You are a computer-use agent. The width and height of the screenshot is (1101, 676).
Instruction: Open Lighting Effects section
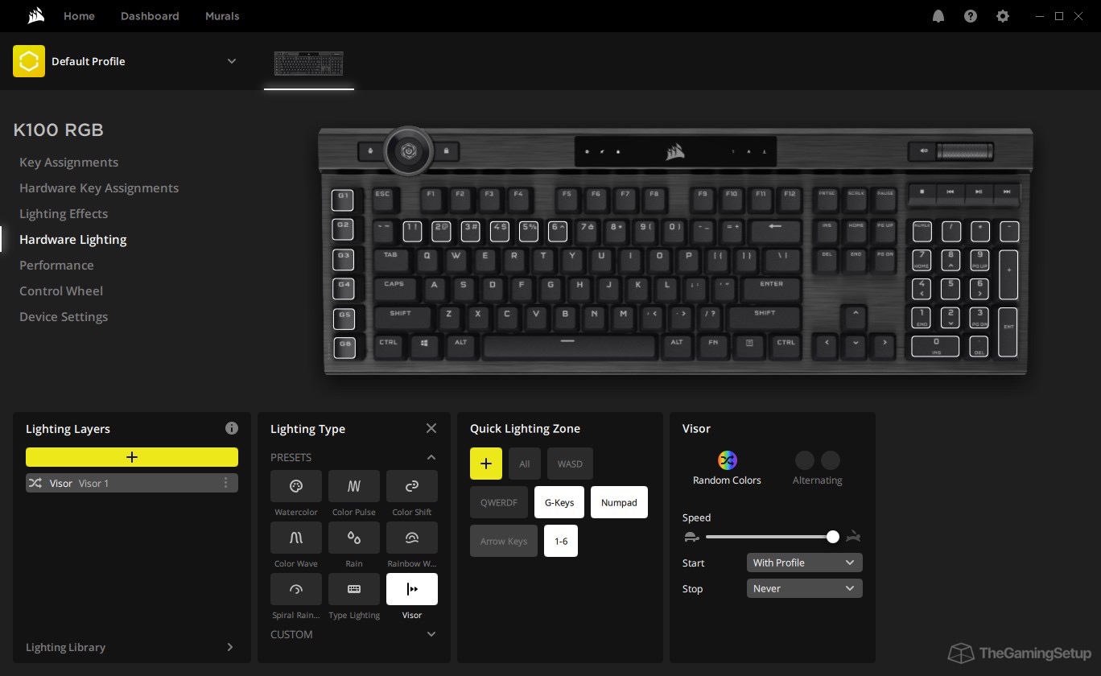tap(64, 213)
